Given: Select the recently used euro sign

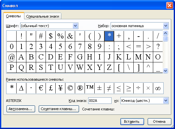Looking at the screenshot, I should point(41,88).
